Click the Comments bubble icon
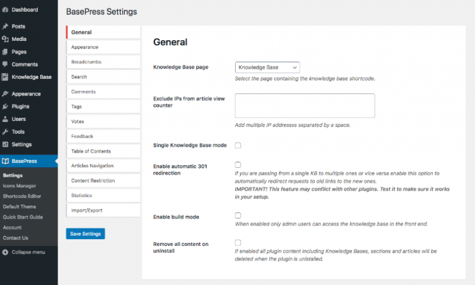This screenshot has height=285, width=475. tap(5, 64)
